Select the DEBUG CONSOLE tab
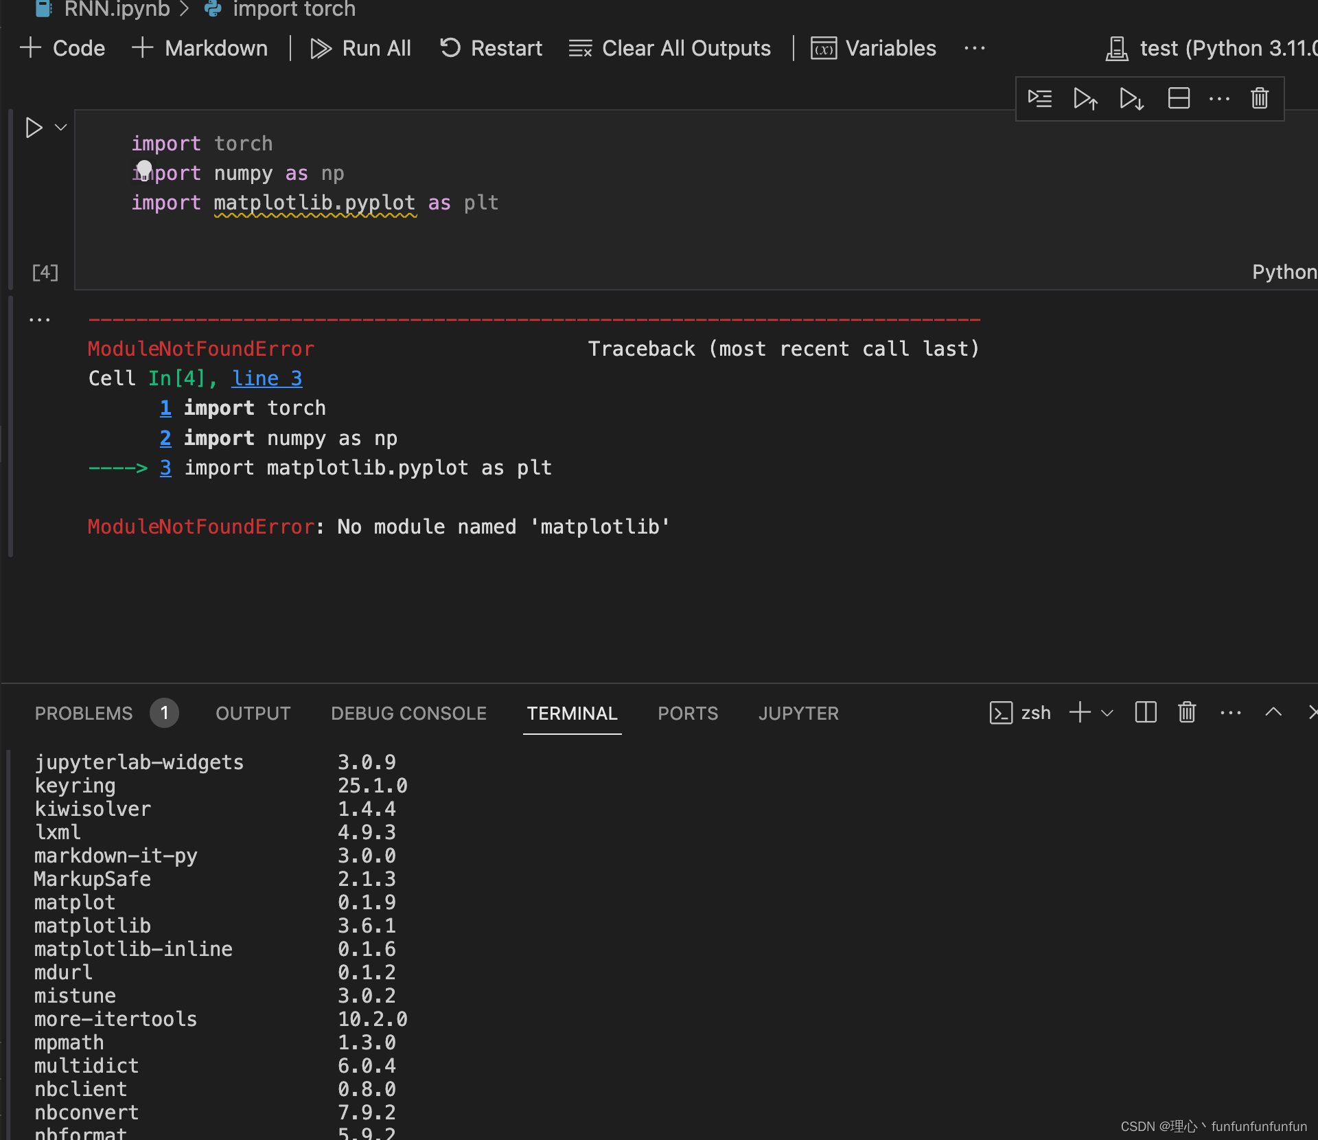 tap(407, 713)
